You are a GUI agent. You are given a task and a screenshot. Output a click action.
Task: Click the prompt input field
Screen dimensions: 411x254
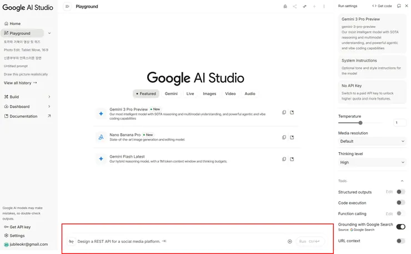(x=181, y=241)
